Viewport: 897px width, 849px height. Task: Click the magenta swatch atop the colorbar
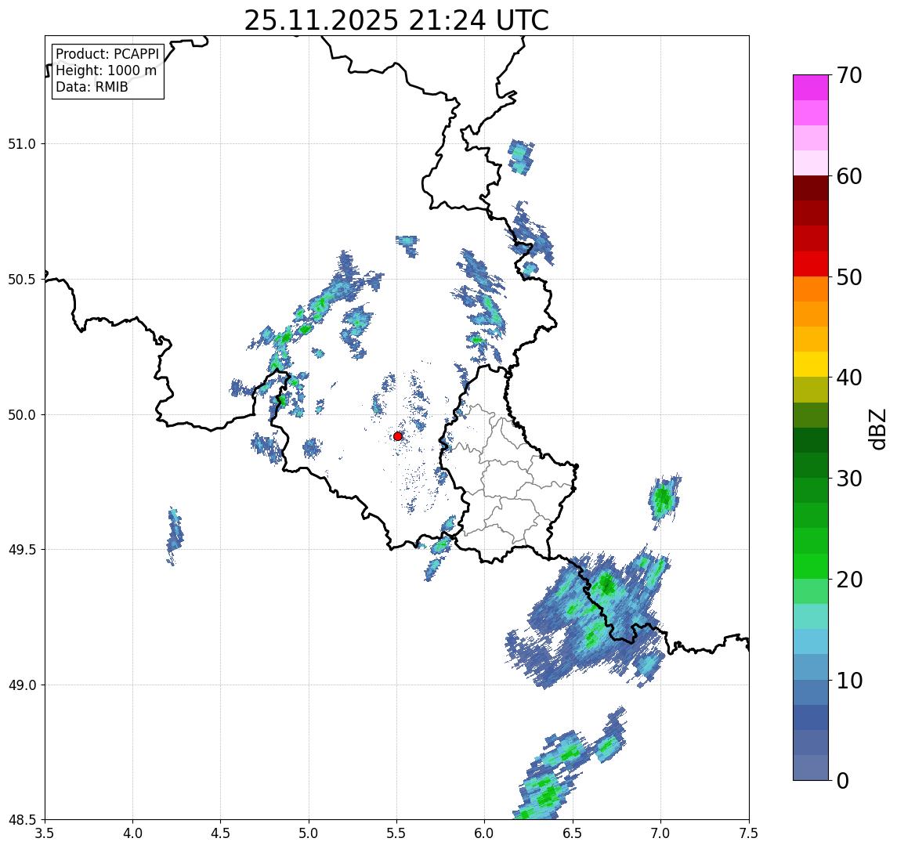tap(811, 88)
